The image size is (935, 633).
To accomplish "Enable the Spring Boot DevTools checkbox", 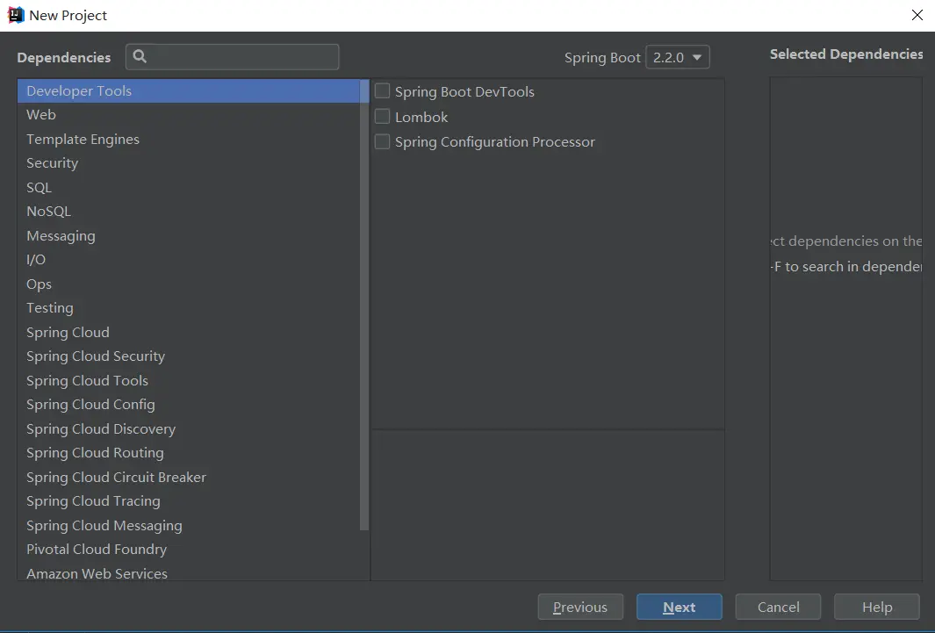I will [x=382, y=91].
